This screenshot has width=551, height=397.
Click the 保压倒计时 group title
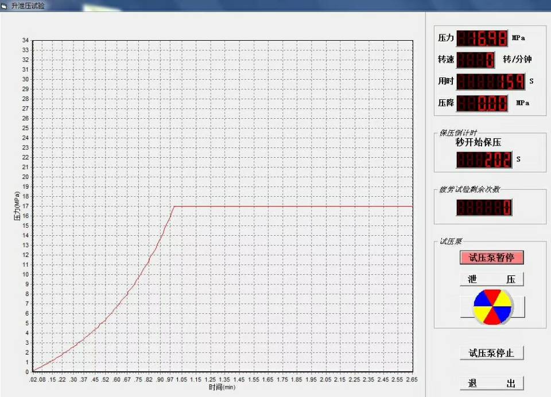[x=458, y=133]
